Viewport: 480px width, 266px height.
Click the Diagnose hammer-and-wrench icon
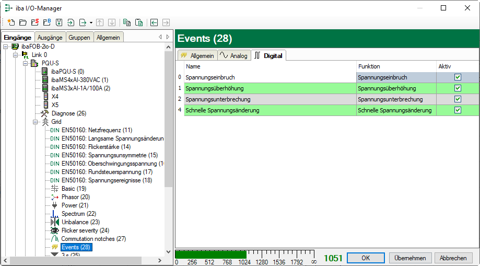point(45,113)
